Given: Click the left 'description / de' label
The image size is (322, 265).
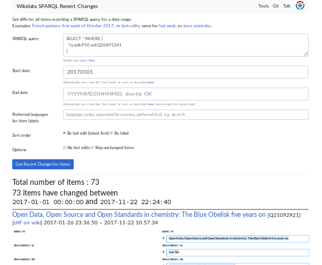Looking at the screenshot, I should pyautogui.click(x=24, y=259).
